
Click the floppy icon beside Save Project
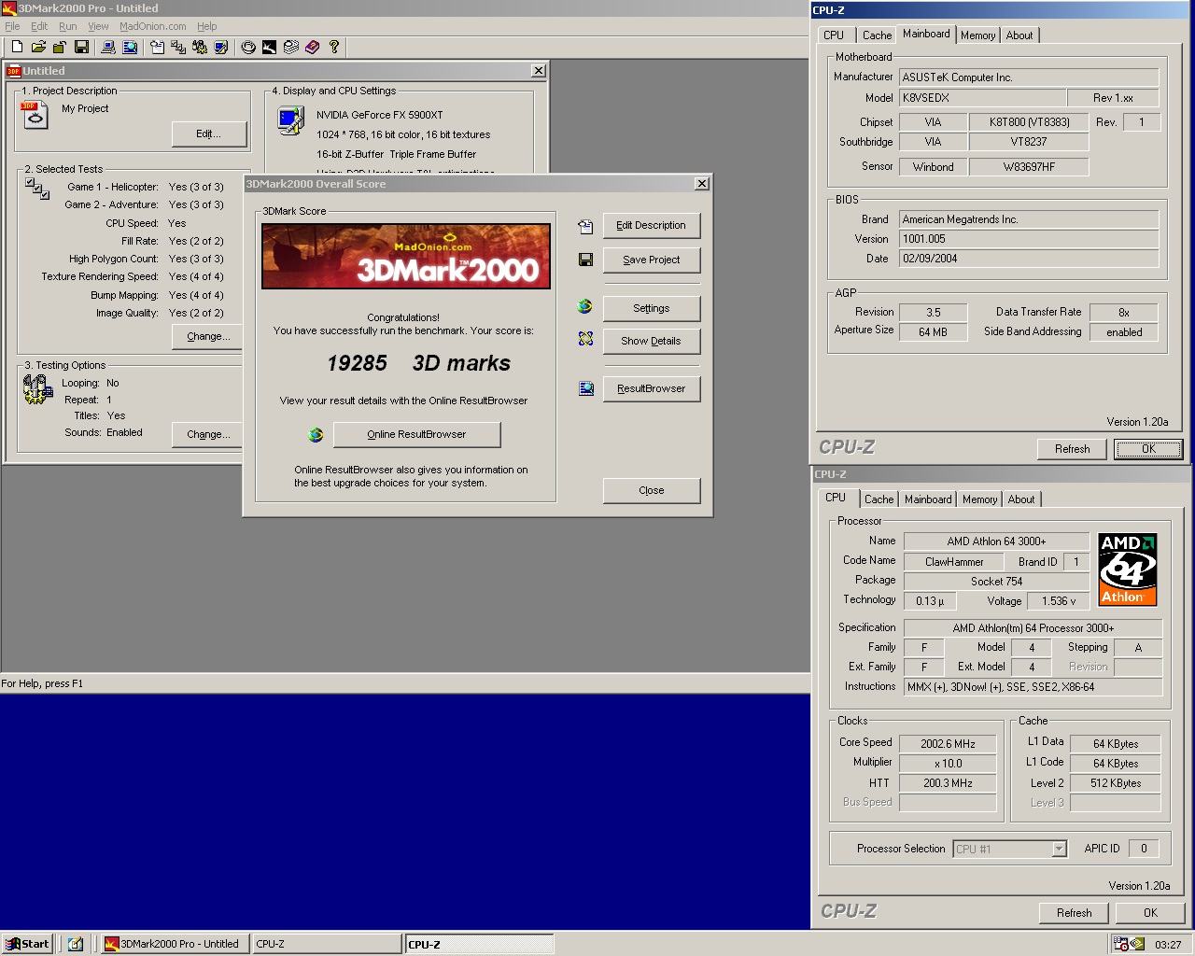[585, 260]
